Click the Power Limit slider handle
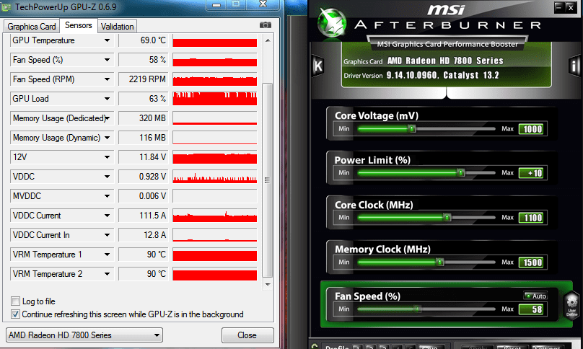Viewport: 583px width, 349px height. (461, 173)
